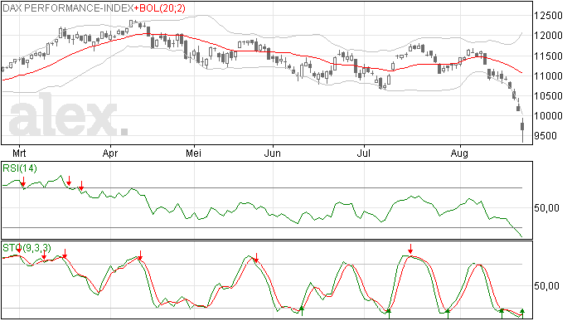Click the STO(9,3,3) panel label
This screenshot has width=572, height=321.
coord(27,248)
